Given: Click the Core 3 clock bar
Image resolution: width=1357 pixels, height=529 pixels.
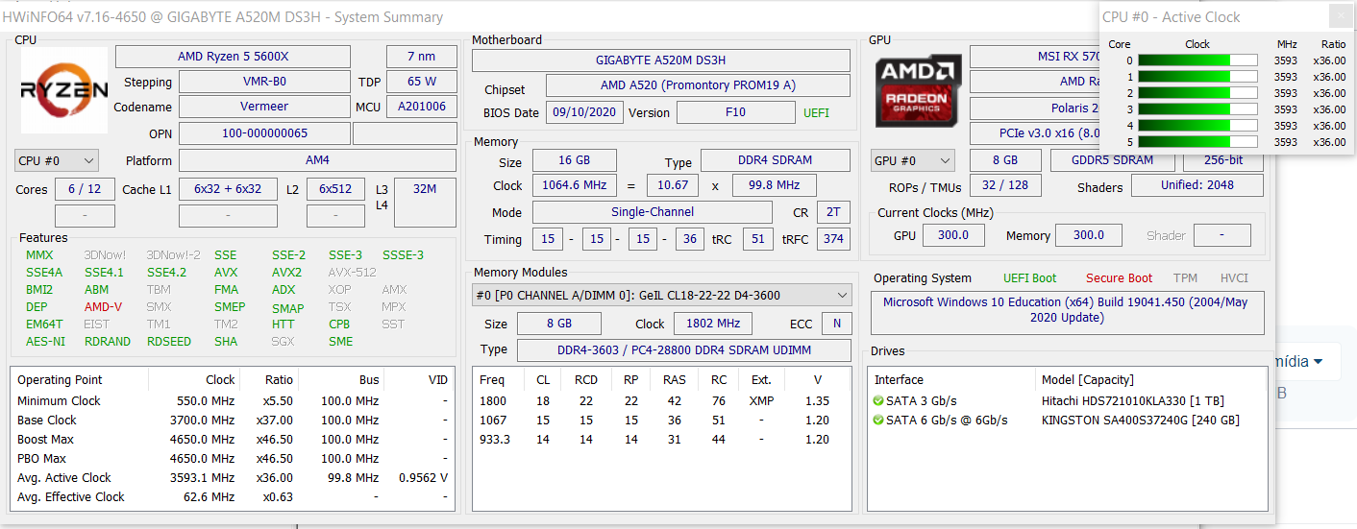Looking at the screenshot, I should [1197, 109].
